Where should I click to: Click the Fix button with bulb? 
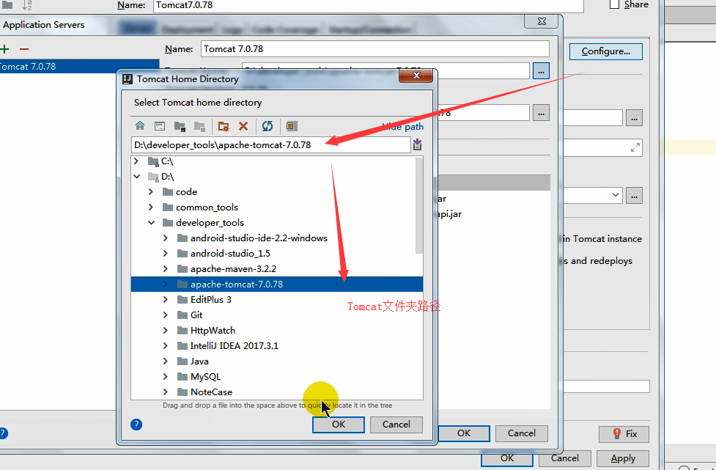(624, 433)
